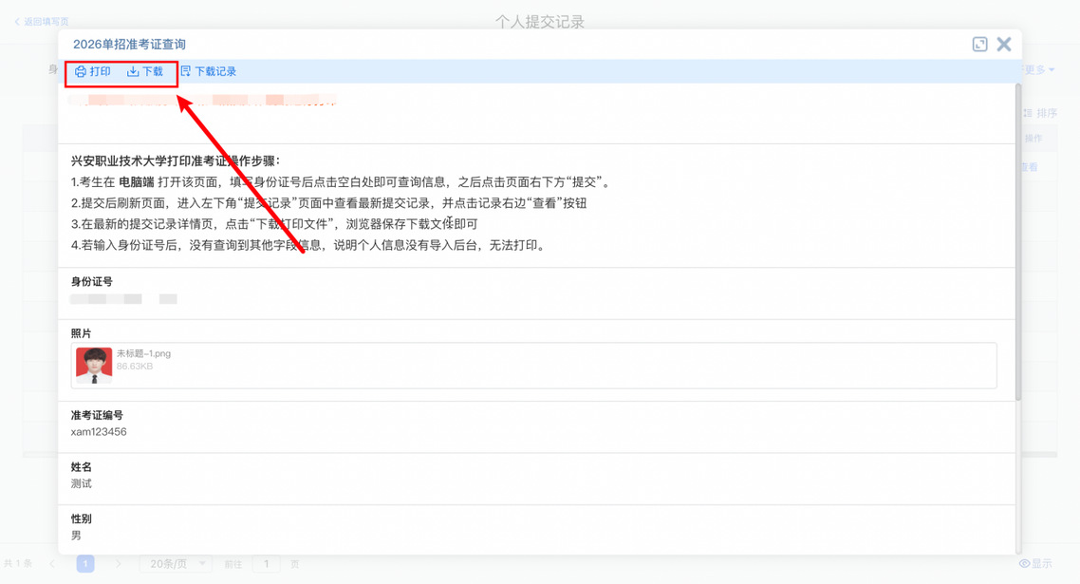Select page 1 in pagination
This screenshot has height=584, width=1080.
85,564
